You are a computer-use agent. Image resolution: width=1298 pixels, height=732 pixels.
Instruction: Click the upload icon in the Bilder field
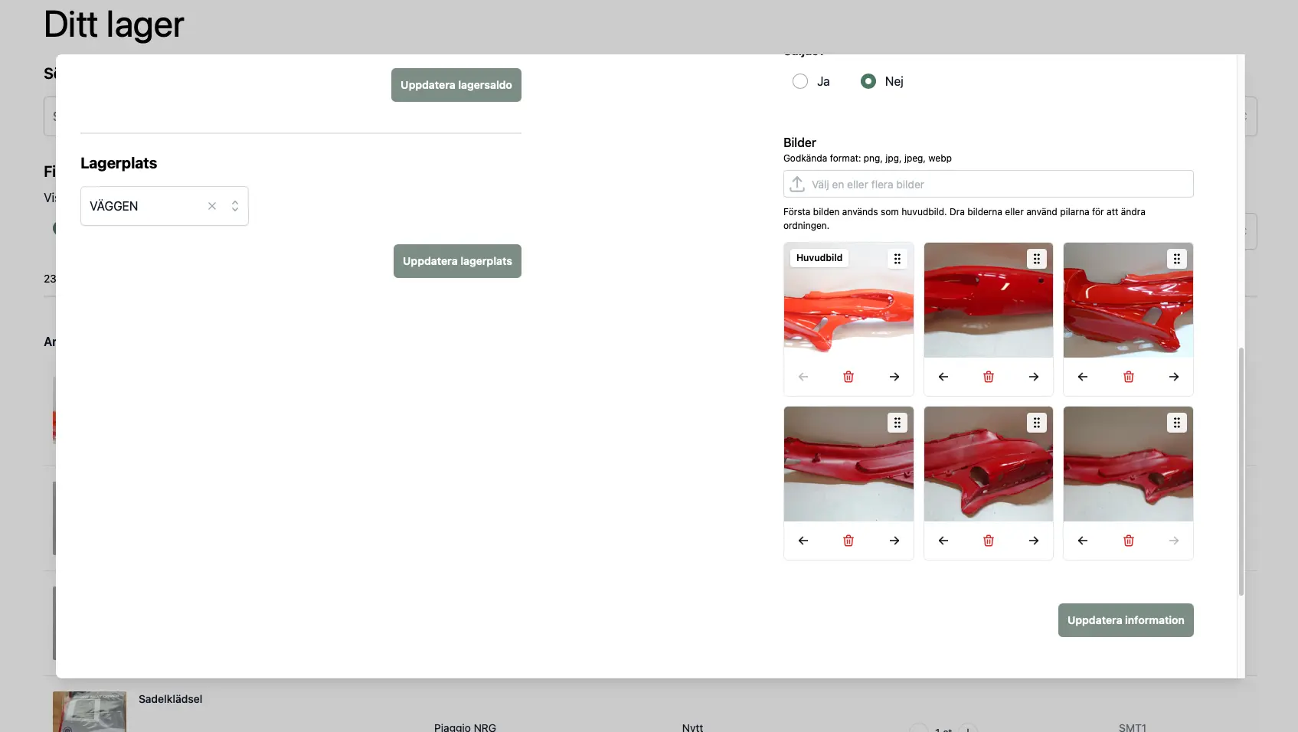pyautogui.click(x=797, y=184)
